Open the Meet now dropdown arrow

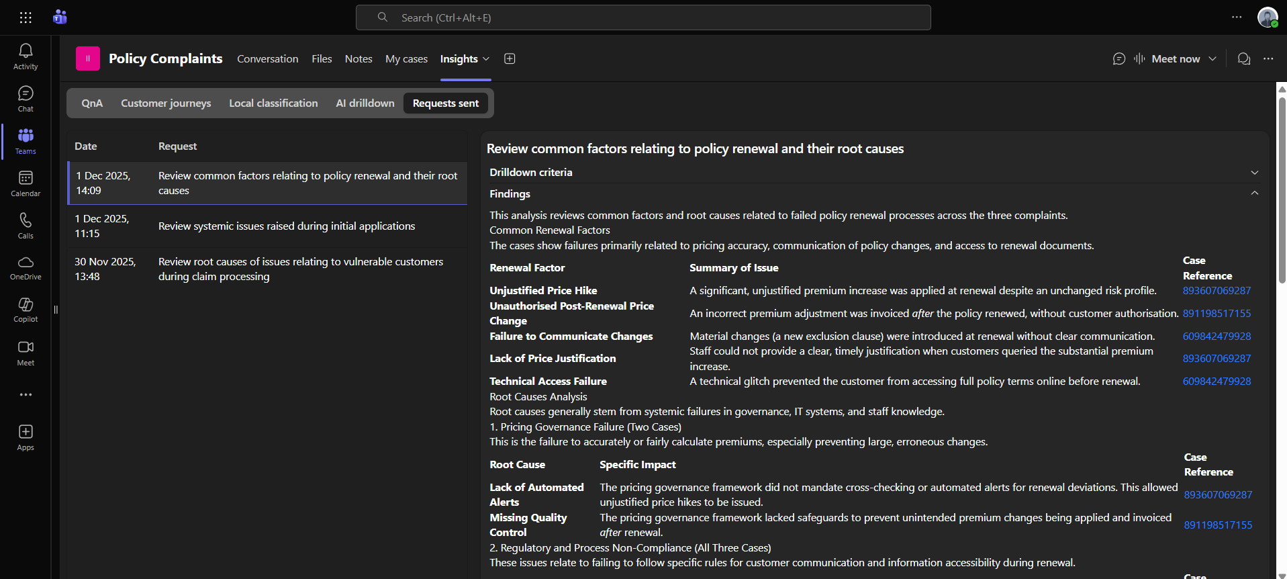1212,59
